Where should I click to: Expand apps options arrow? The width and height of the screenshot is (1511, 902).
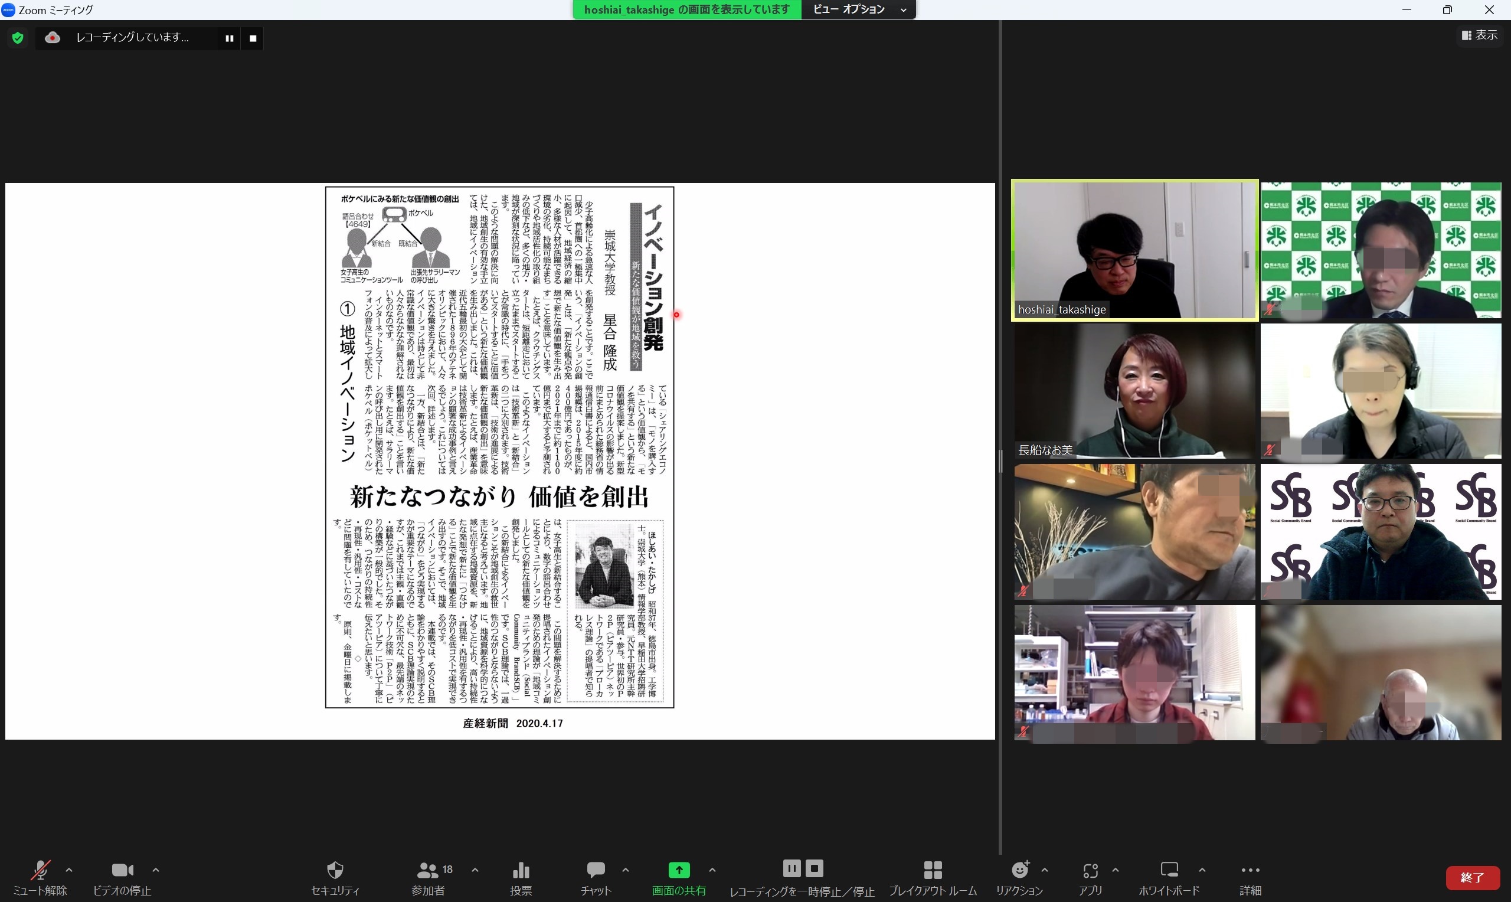point(1116,870)
